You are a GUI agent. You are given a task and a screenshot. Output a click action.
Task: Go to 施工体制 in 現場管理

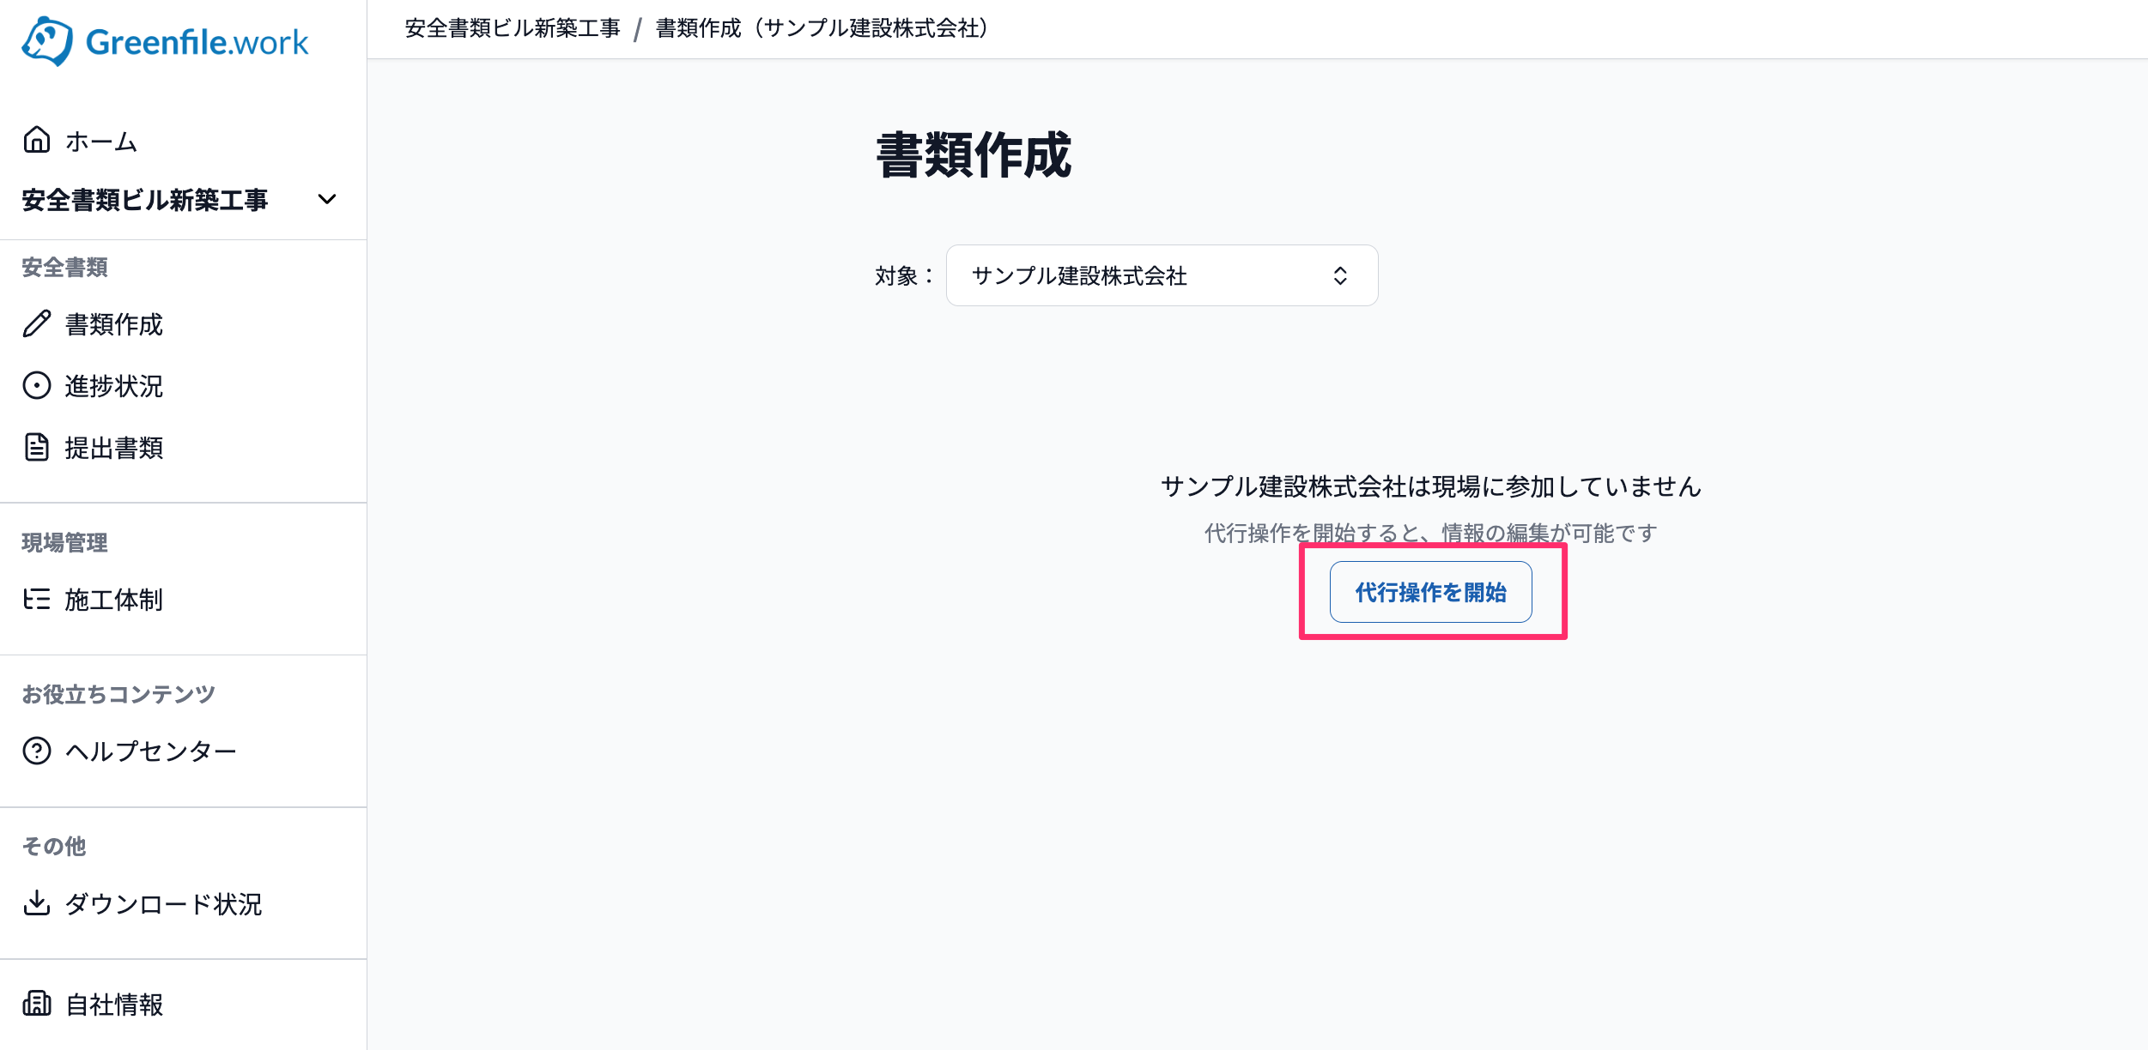pos(113,600)
